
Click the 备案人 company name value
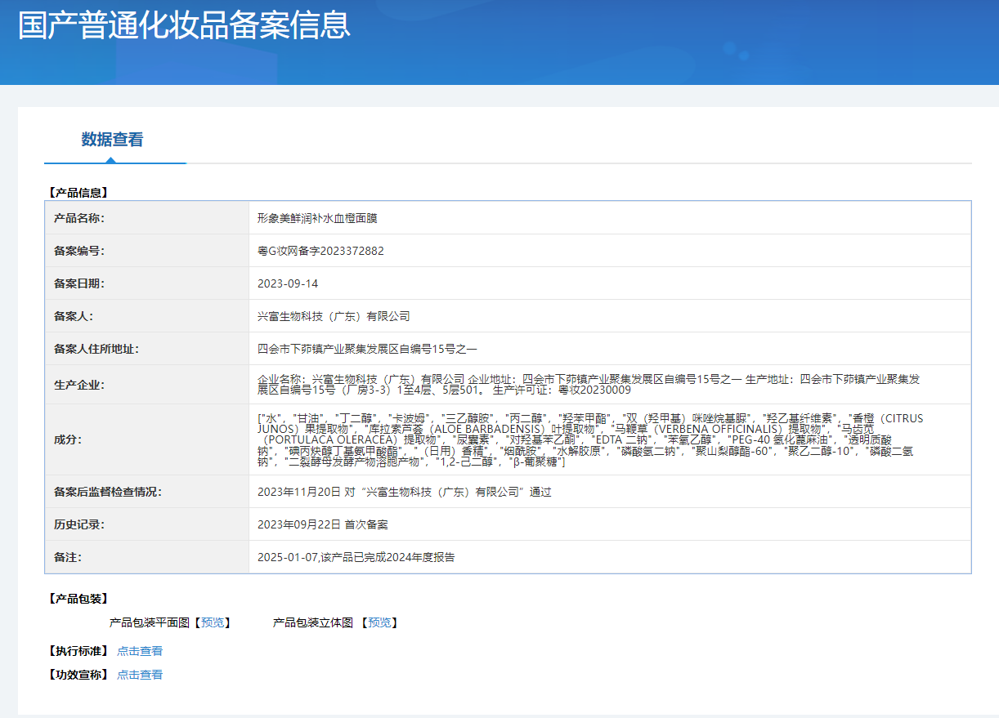coord(334,316)
